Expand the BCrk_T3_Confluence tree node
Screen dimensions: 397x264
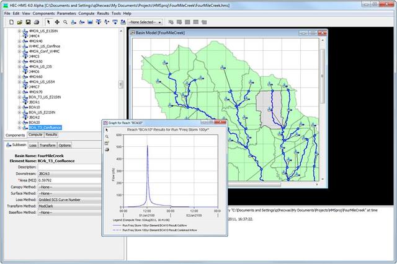pyautogui.click(x=19, y=128)
